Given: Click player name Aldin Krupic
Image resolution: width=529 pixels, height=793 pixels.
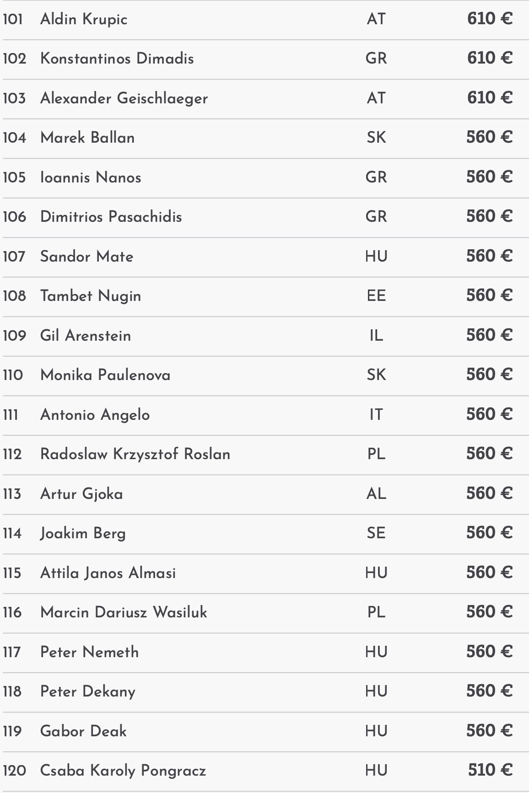Looking at the screenshot, I should (x=84, y=19).
